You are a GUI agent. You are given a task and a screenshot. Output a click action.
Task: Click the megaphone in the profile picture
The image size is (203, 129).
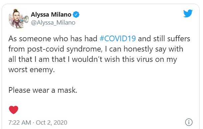[25, 19]
